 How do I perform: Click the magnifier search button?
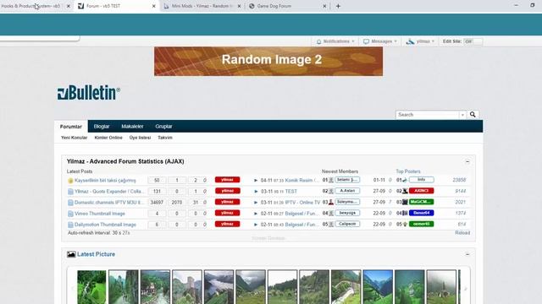[x=473, y=115]
